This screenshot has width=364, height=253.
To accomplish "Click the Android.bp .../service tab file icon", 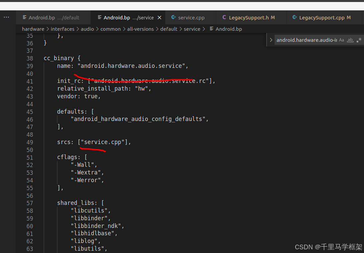I will (x=99, y=17).
